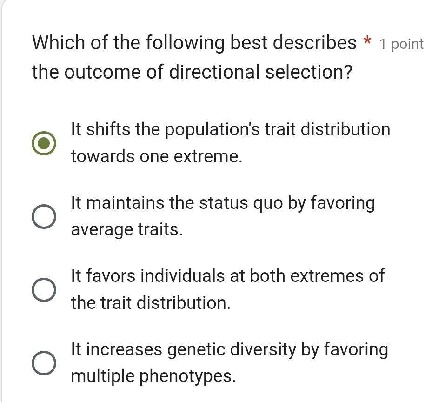
Task: Choose the 'both extremes' answer option
Action: (x=45, y=289)
